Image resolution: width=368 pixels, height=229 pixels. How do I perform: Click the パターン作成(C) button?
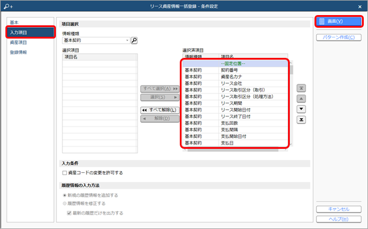[x=339, y=37]
